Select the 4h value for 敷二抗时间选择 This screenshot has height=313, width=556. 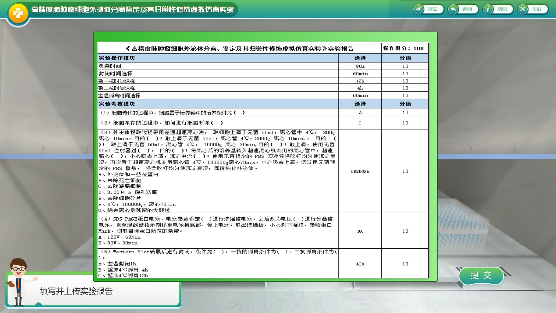click(x=360, y=88)
